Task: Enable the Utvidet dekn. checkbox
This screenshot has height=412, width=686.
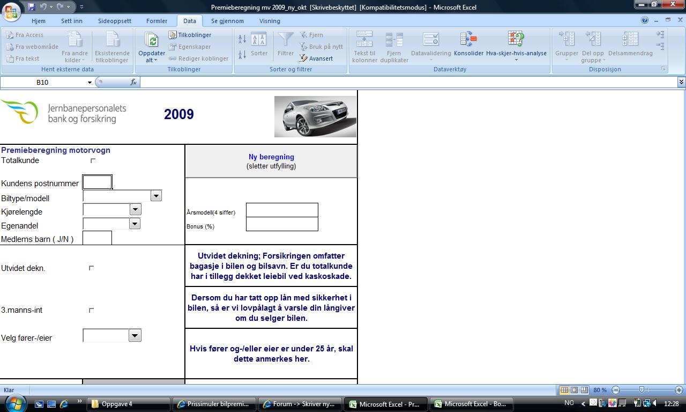Action: pos(91,268)
